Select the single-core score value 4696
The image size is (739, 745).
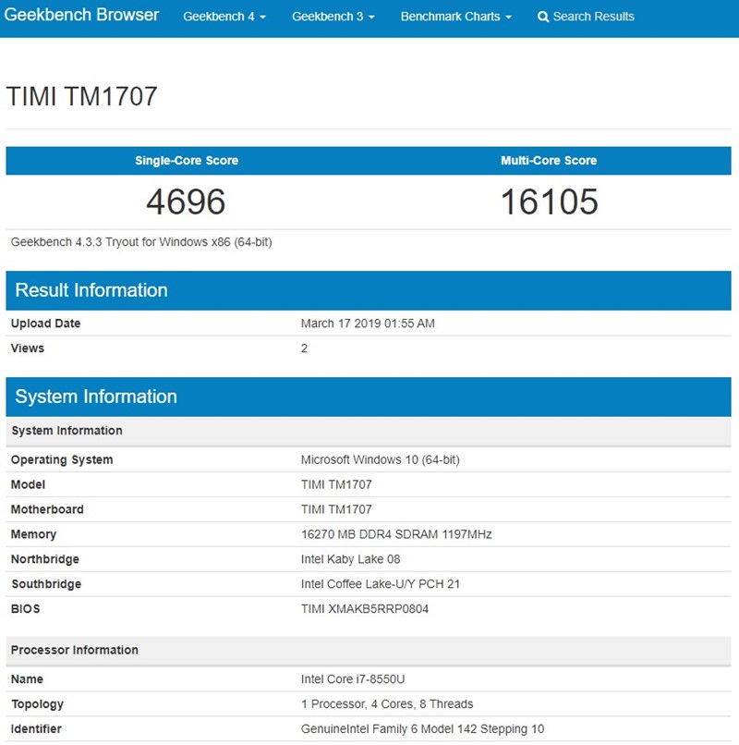(186, 202)
